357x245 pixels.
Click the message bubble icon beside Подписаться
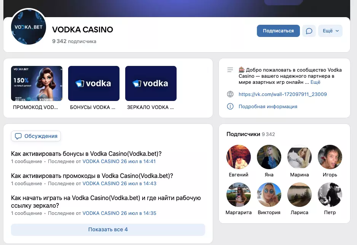[x=309, y=31]
